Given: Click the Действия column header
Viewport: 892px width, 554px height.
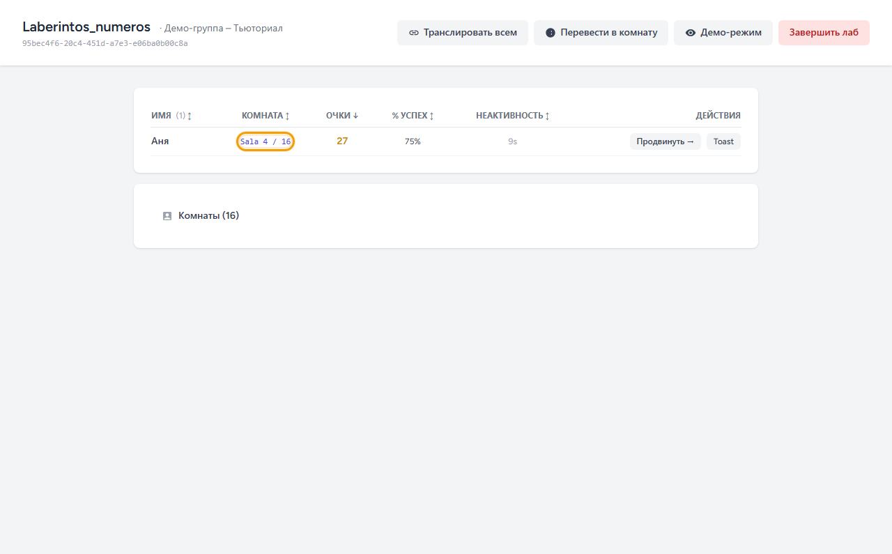Looking at the screenshot, I should (718, 116).
